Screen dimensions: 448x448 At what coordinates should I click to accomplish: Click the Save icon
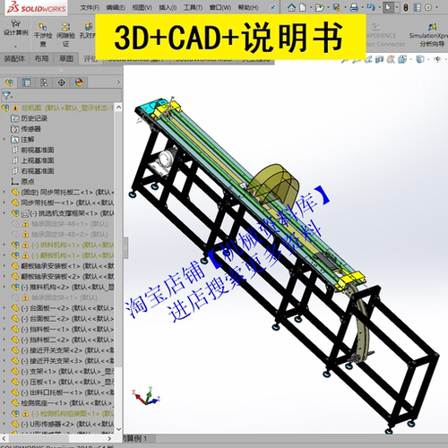point(337,7)
